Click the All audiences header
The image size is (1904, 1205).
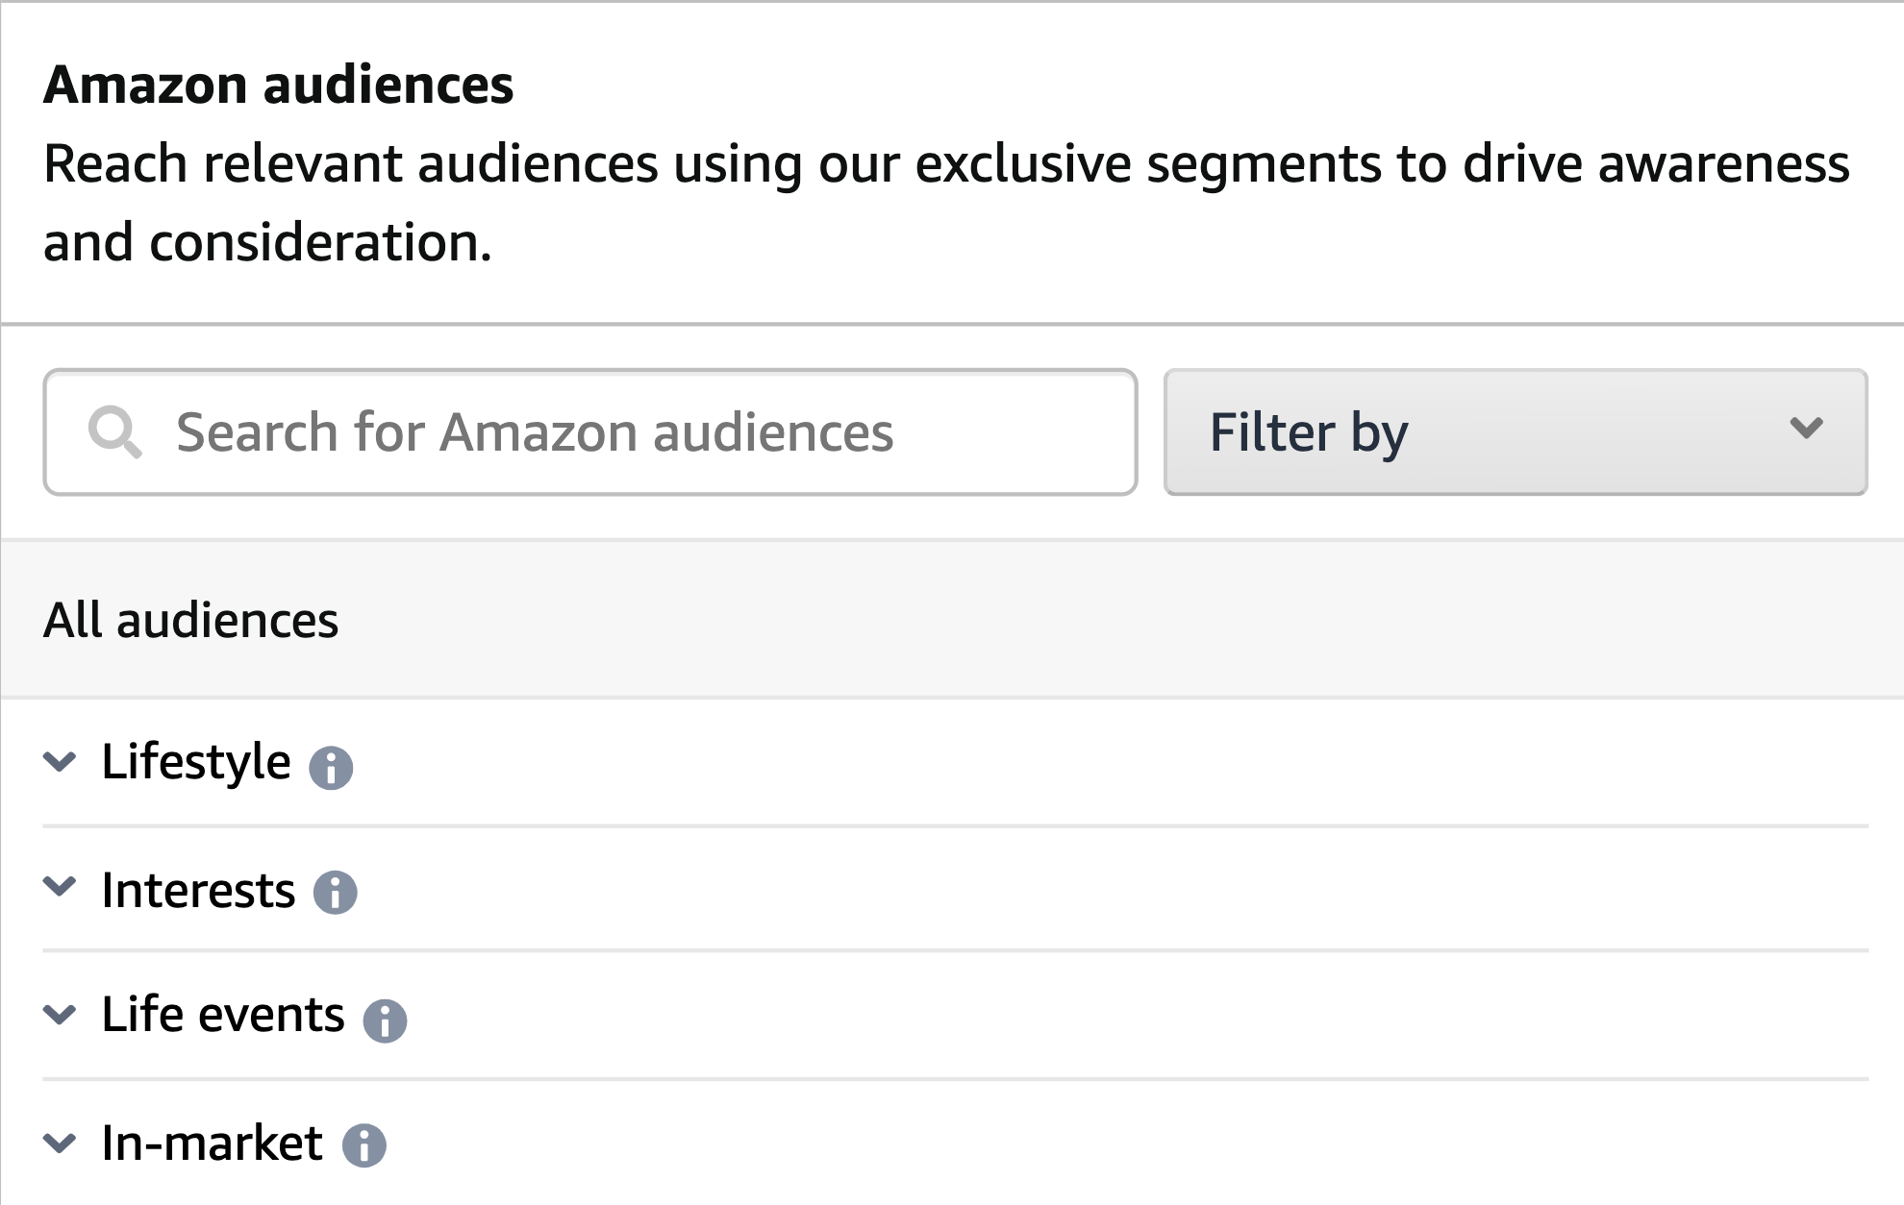190,620
